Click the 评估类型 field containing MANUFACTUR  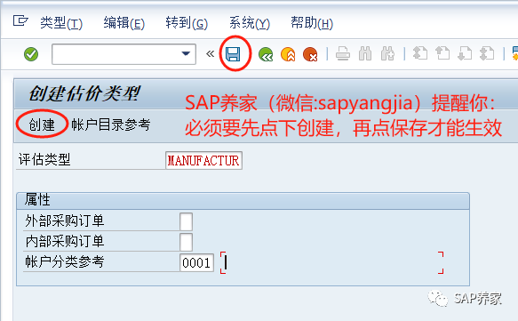(x=203, y=161)
